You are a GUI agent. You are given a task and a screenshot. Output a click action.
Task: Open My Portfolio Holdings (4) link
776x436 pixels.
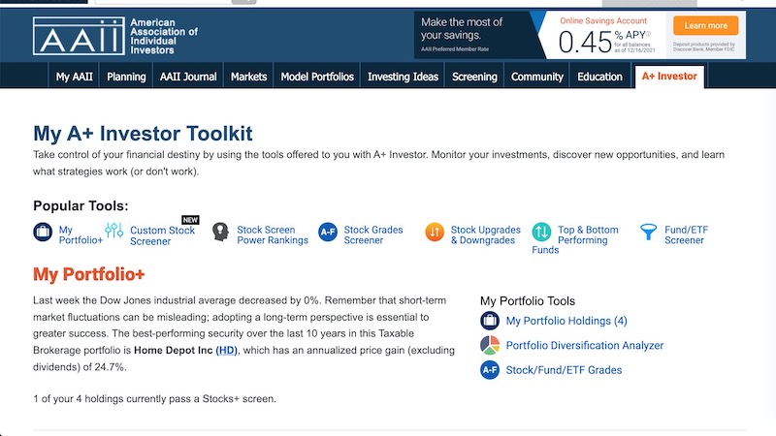pyautogui.click(x=566, y=321)
